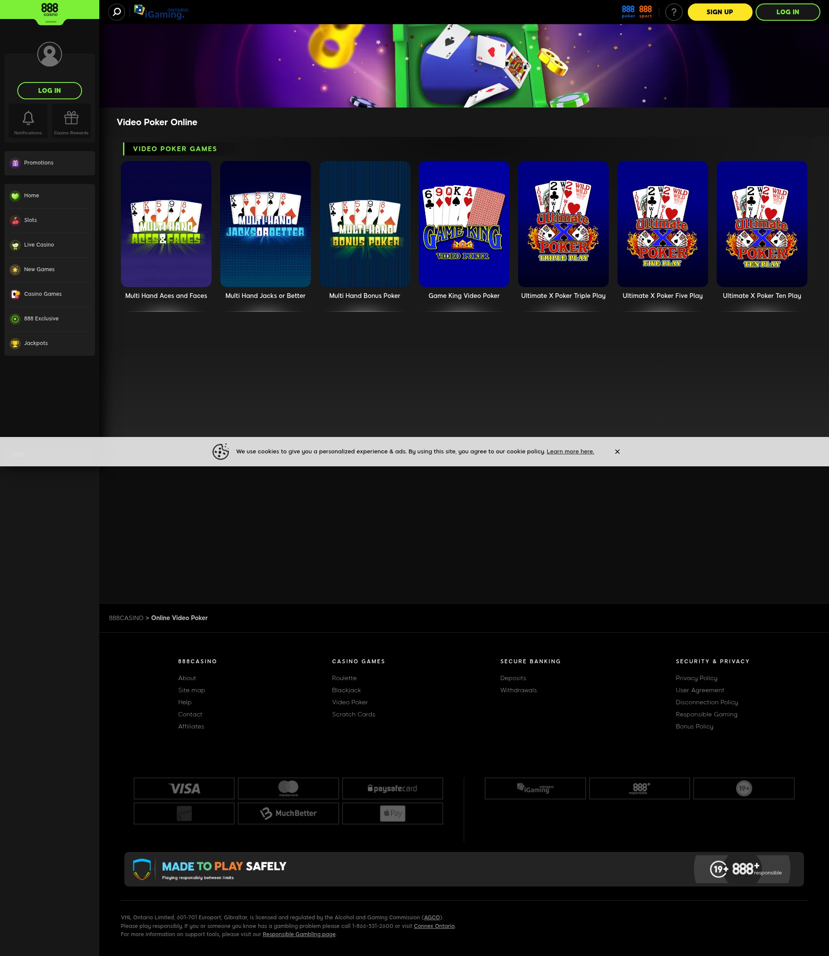The width and height of the screenshot is (829, 956).
Task: Open the About footer link
Action: [187, 678]
